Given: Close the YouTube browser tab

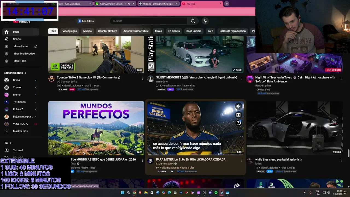Looking at the screenshot, I should pos(220,4).
